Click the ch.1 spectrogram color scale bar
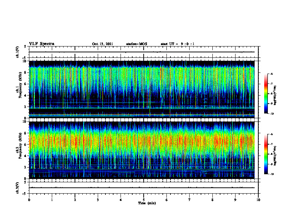This screenshot has width=291, height=224. tap(266, 94)
